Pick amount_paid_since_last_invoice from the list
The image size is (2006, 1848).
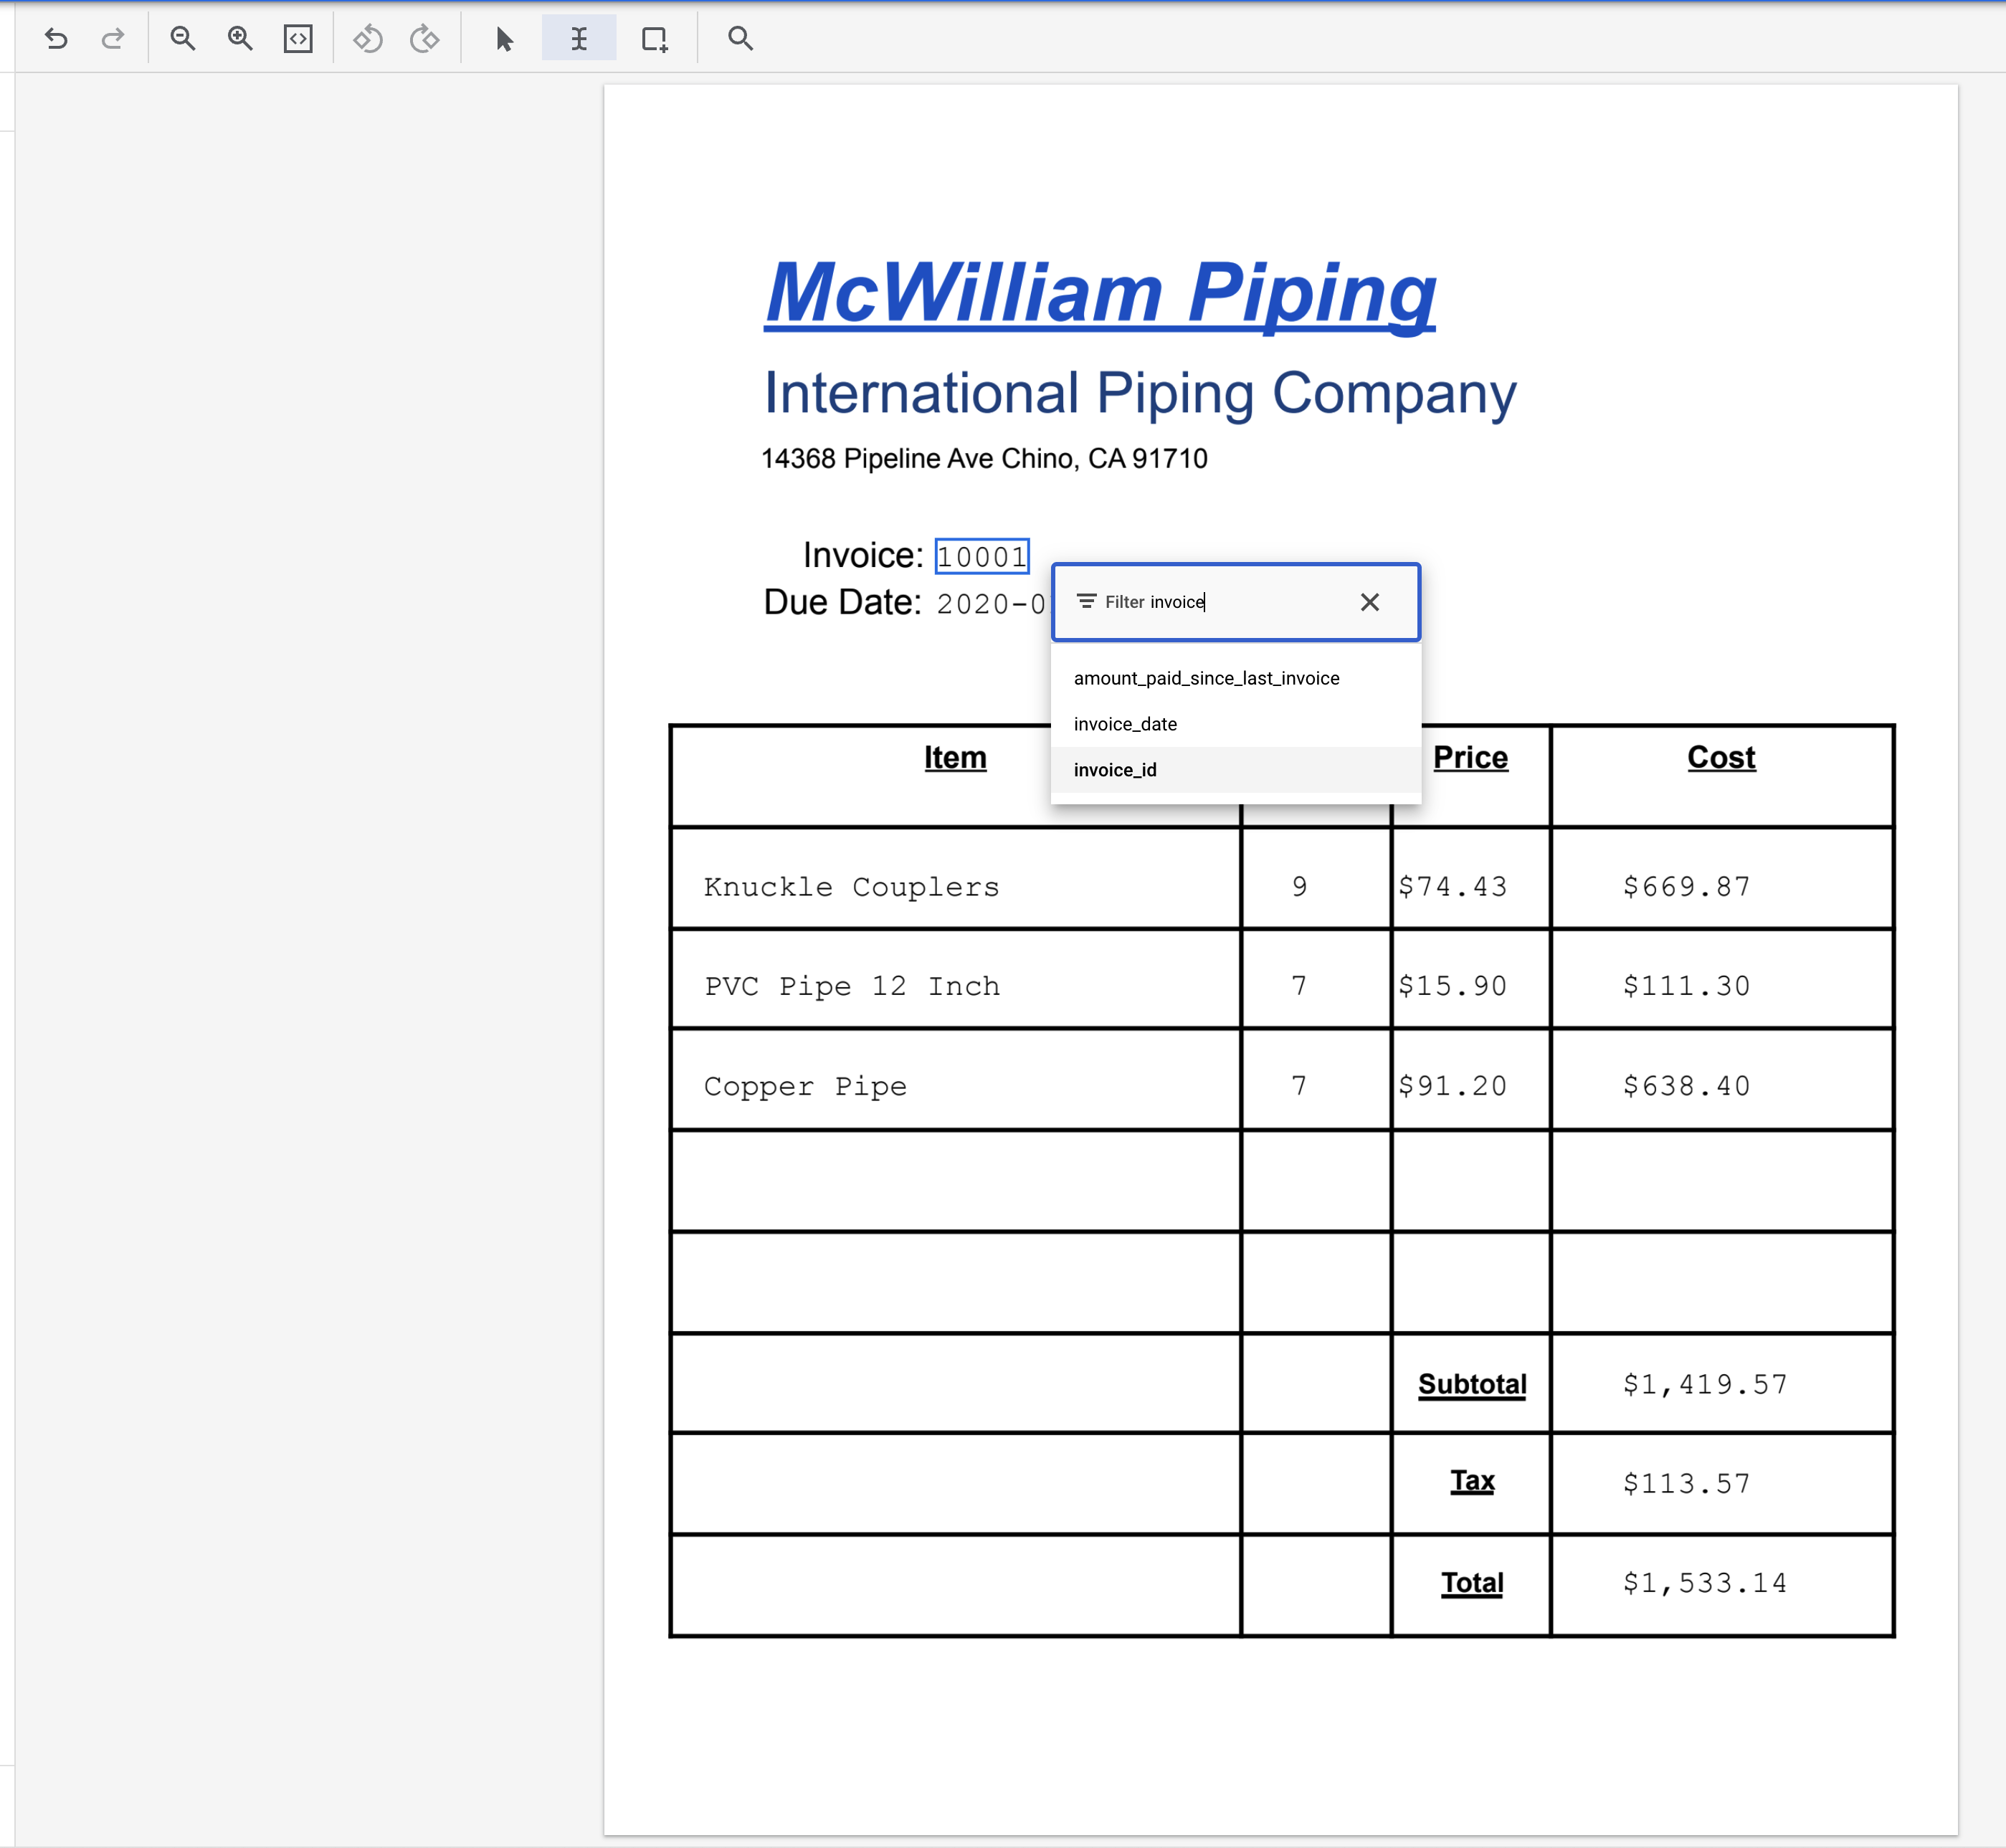(x=1206, y=677)
